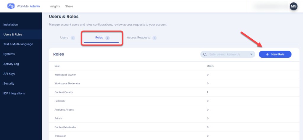Screen dimensions: 303x140
Task: Go to Installation in the sidebar
Action: coord(21,25)
